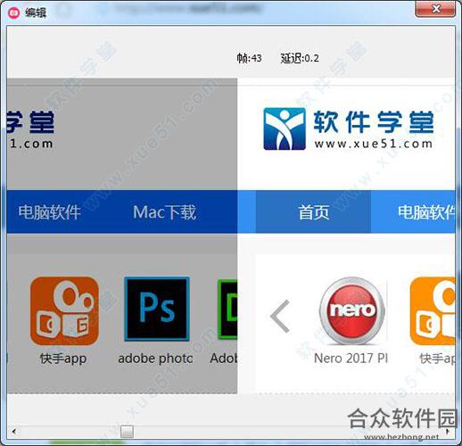Image resolution: width=462 pixels, height=446 pixels.
Task: Click the Adobe Photoshop Ps icon
Action: coord(157,309)
